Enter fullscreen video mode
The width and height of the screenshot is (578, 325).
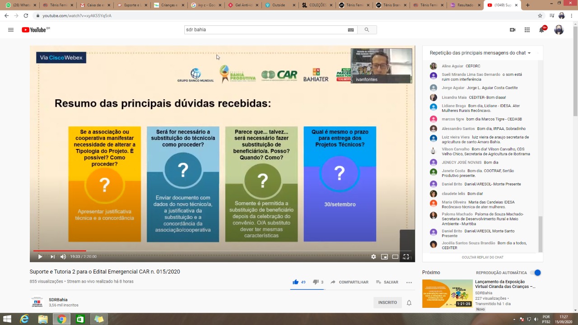click(x=406, y=257)
